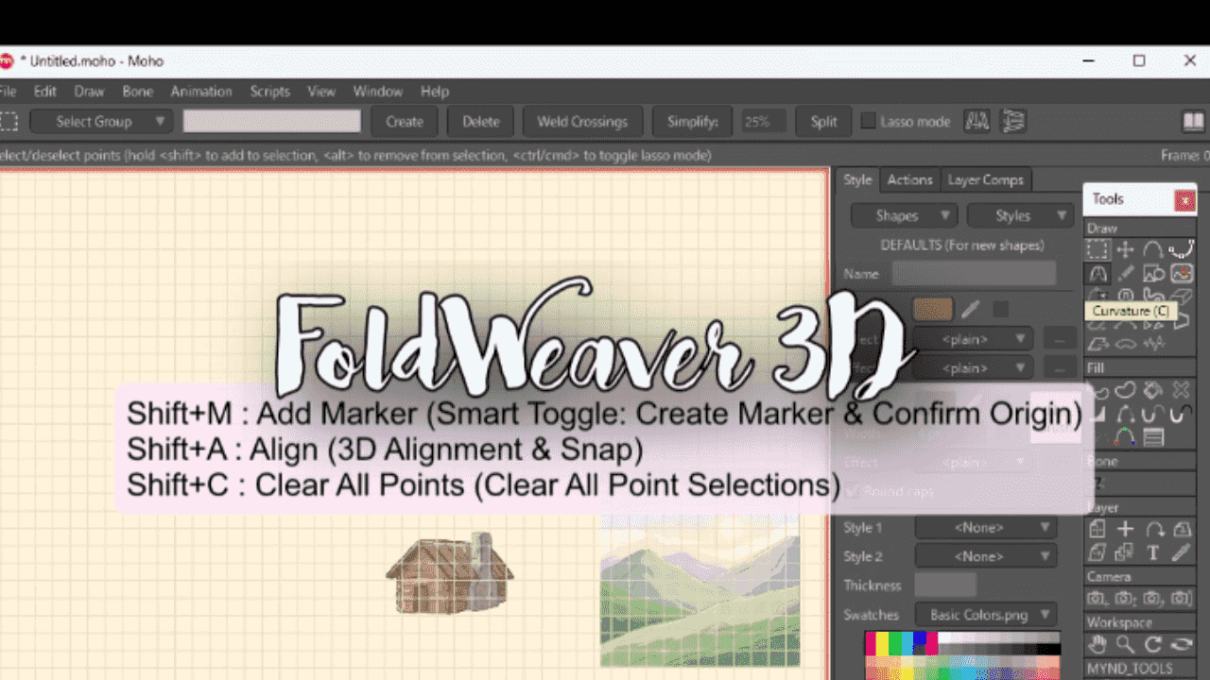Open the Edit menu
This screenshot has height=680, width=1210.
point(45,92)
